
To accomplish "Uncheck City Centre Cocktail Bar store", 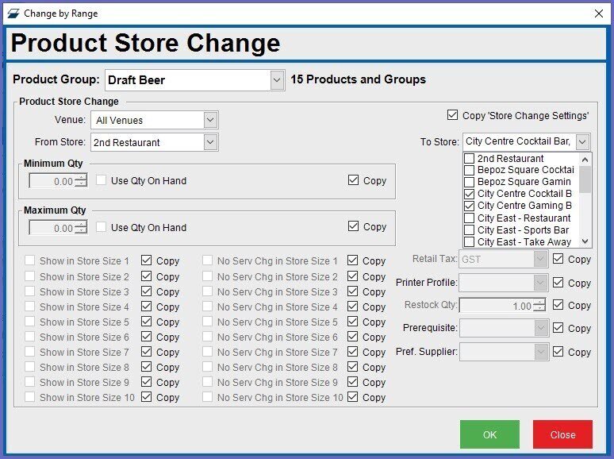I will coord(470,194).
